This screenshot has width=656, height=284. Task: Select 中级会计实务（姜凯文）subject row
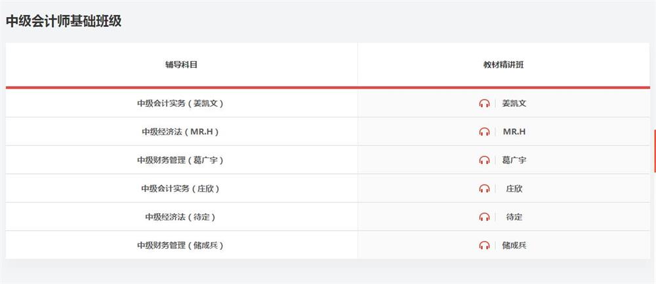[x=181, y=104]
